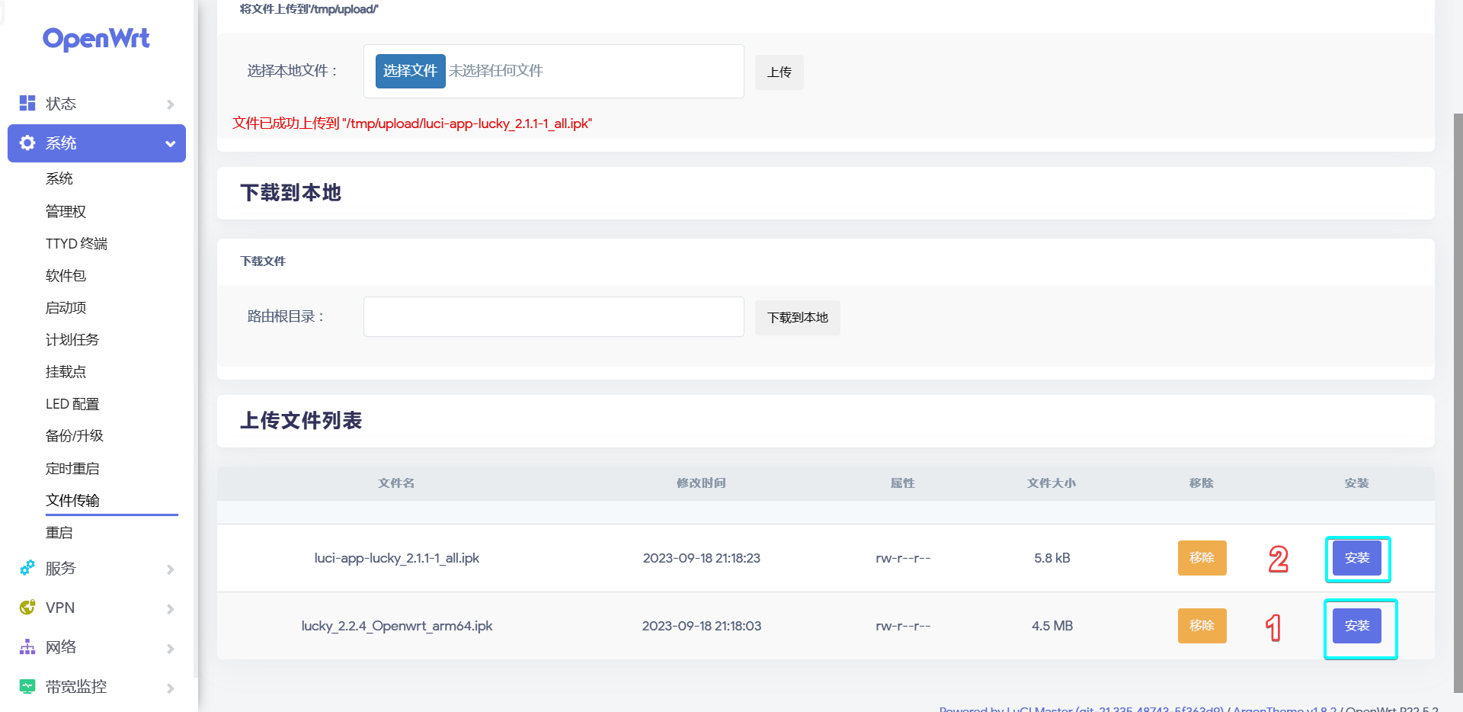Screen dimensions: 1463x712
Task: Expand the 服务 menu chevron
Action: tap(171, 569)
